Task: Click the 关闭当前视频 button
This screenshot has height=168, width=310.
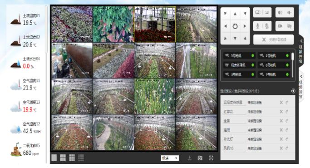Action: coord(273,40)
